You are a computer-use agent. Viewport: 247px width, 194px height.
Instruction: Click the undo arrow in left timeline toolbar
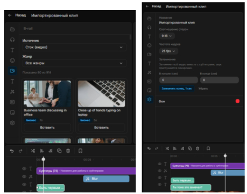point(12,151)
